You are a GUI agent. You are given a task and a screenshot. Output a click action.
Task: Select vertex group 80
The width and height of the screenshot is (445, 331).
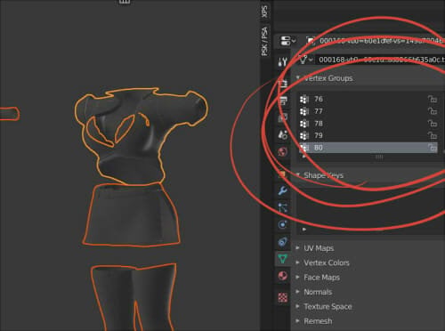click(368, 148)
